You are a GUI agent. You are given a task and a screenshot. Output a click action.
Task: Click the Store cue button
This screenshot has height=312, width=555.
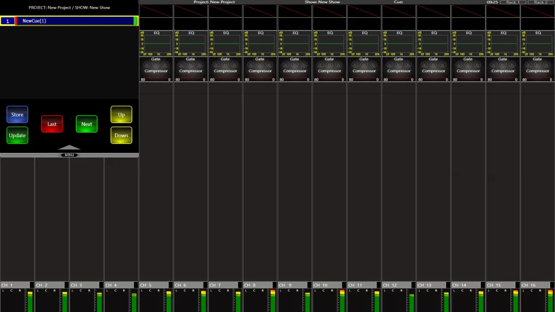pos(17,114)
